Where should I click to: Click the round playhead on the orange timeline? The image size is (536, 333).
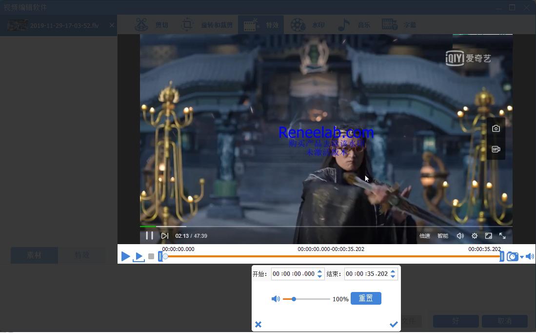(165, 256)
